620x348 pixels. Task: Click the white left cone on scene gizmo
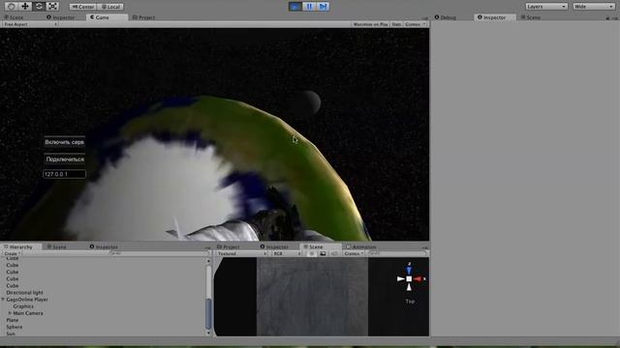[400, 279]
